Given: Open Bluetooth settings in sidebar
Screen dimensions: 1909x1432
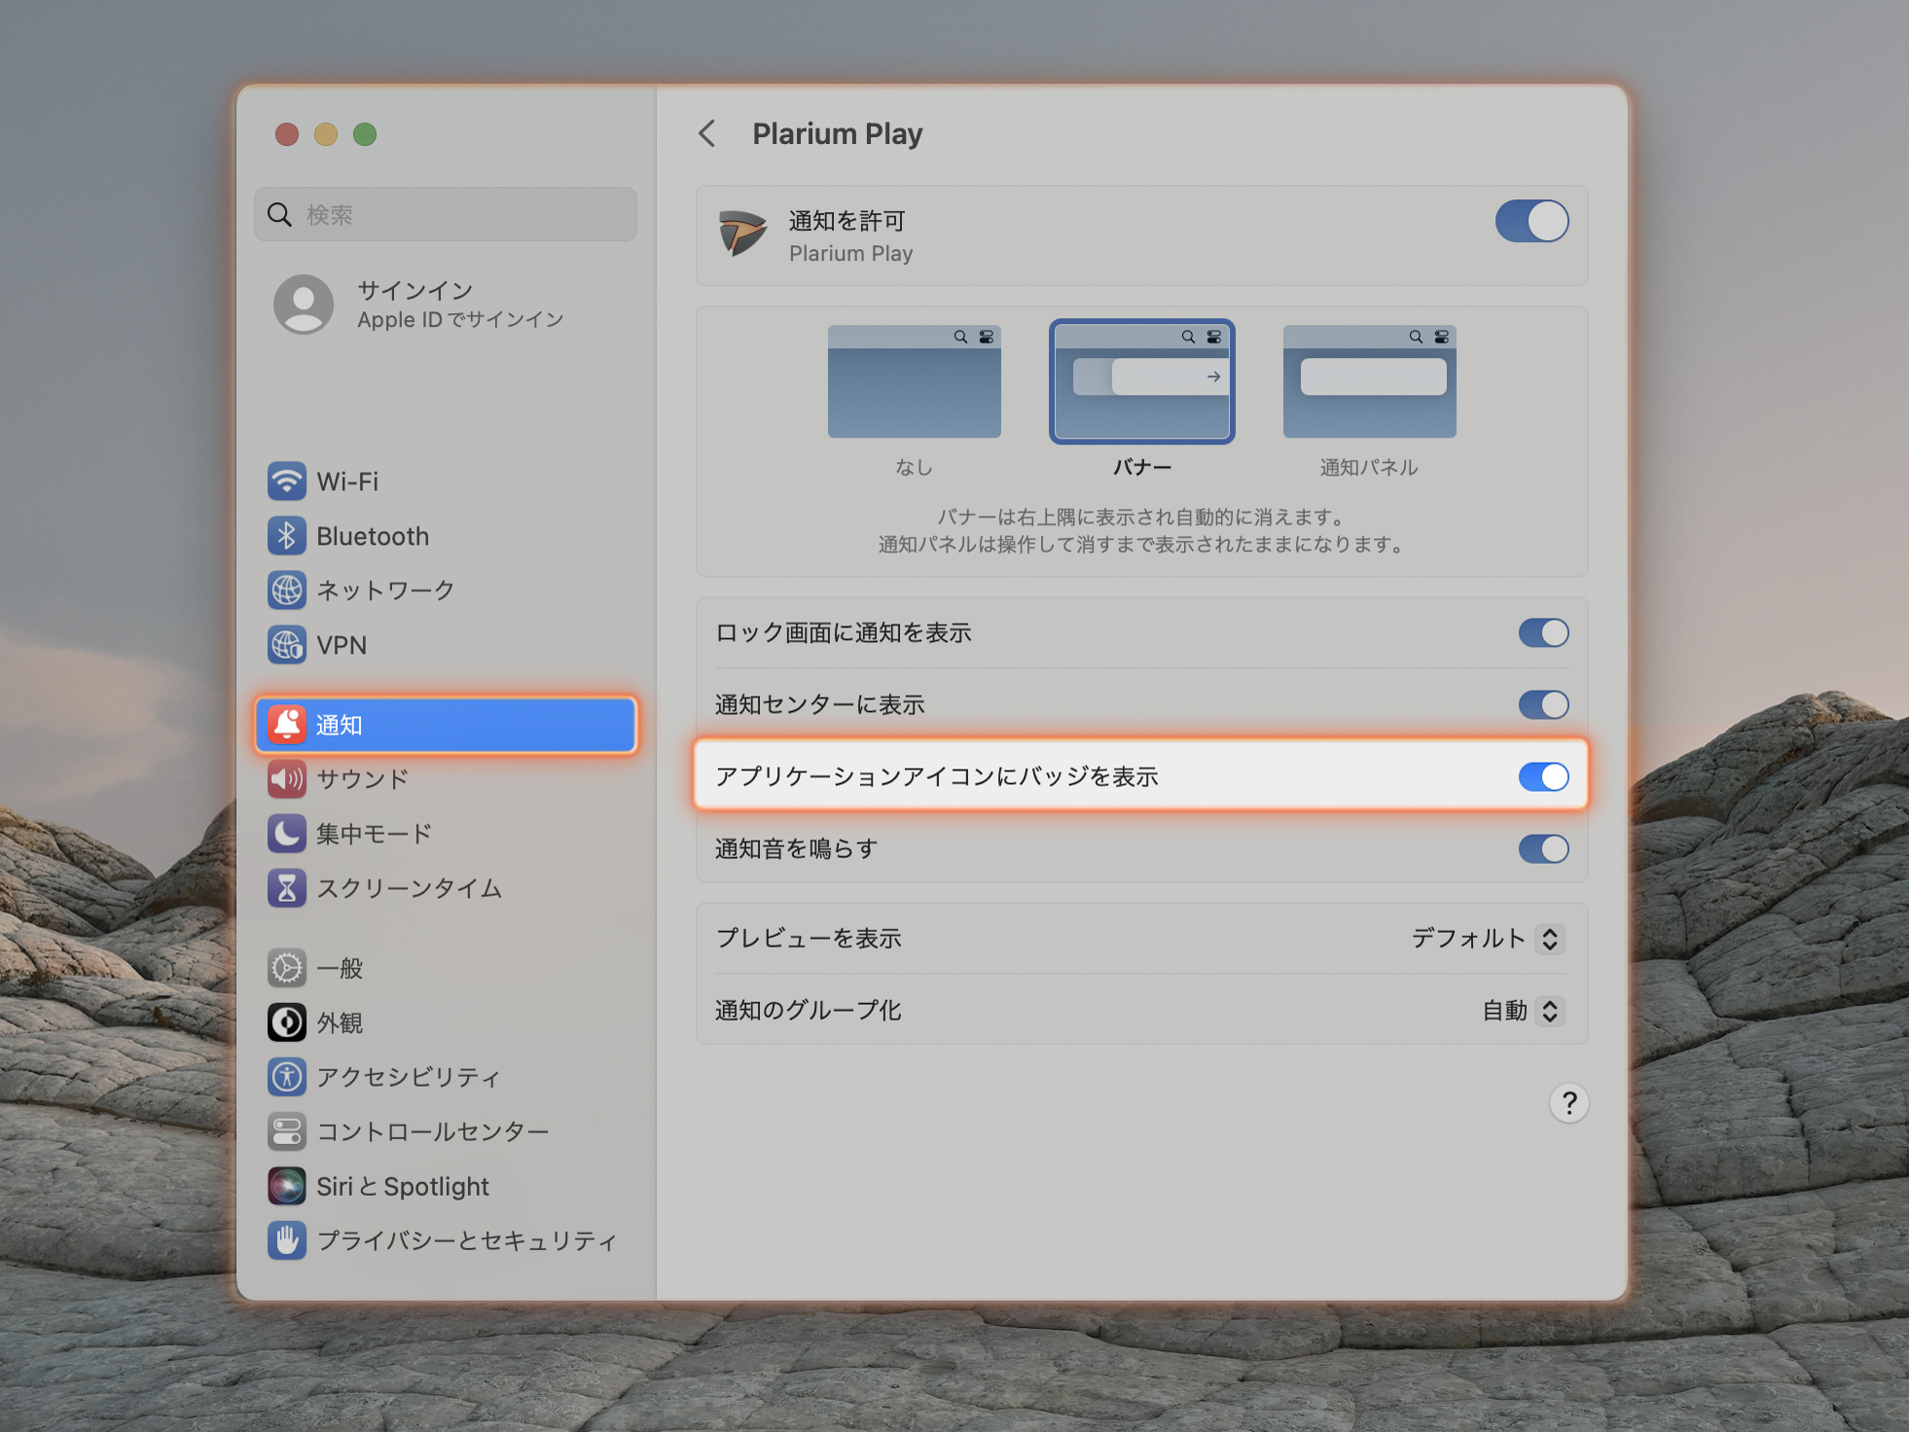Looking at the screenshot, I should pos(447,536).
